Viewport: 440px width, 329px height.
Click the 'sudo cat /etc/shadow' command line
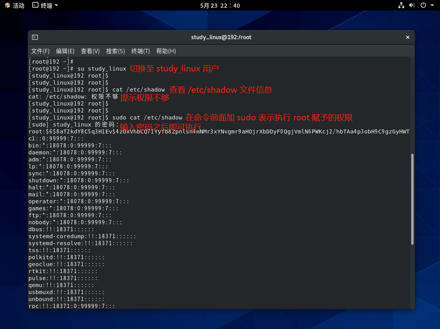147,118
